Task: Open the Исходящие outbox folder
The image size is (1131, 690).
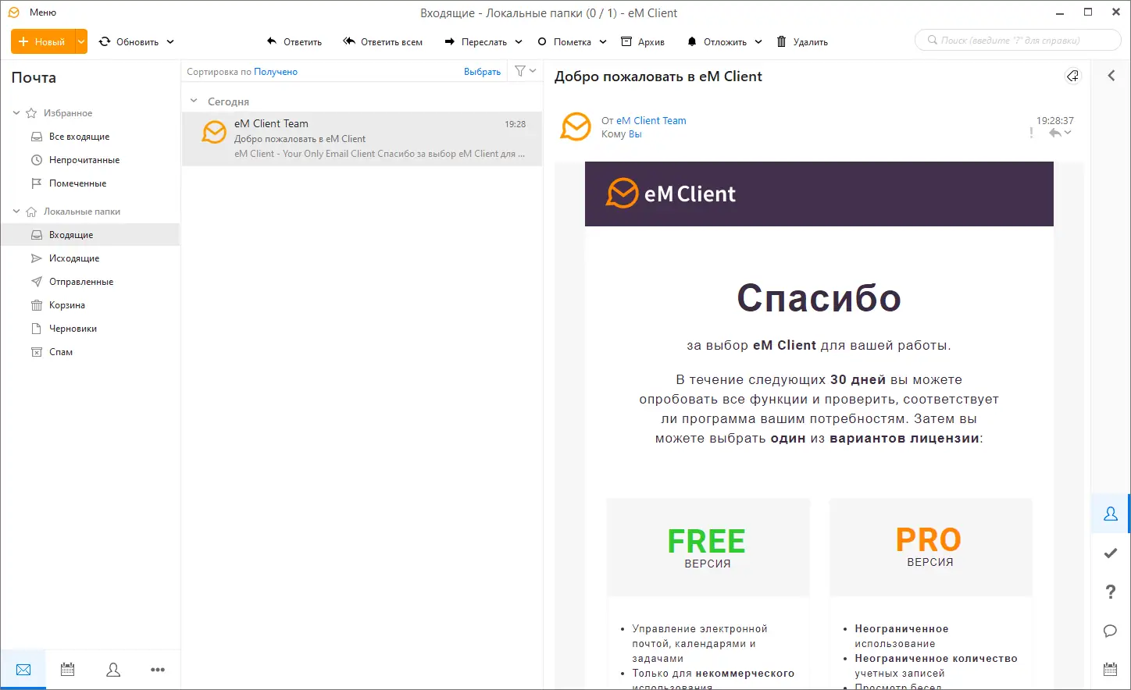Action: pyautogui.click(x=74, y=258)
